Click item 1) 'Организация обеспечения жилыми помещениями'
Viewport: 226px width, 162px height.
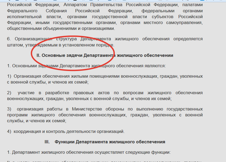105,76
